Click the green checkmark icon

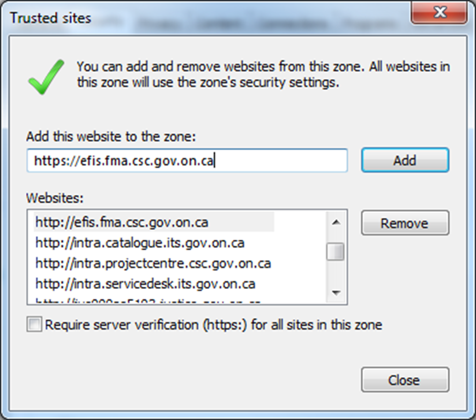46,77
